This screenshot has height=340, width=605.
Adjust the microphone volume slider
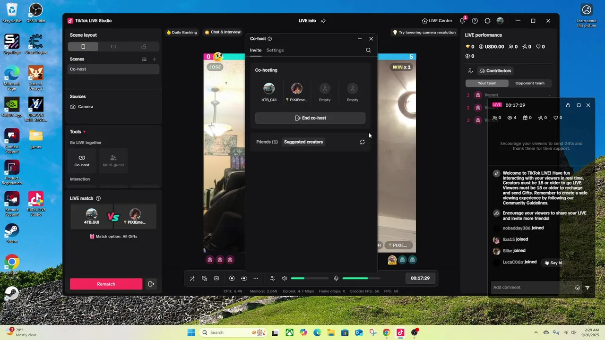362,279
